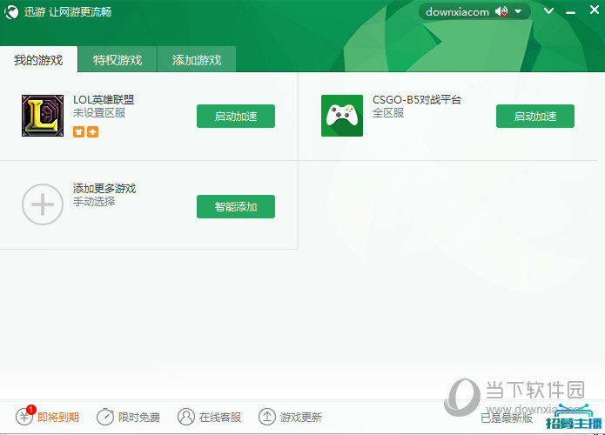Open the main menu chevron in title bar
Screen dimensions: 605x435
point(548,11)
